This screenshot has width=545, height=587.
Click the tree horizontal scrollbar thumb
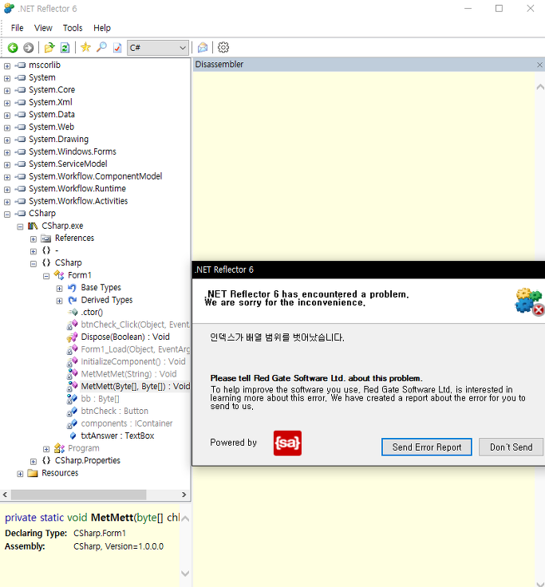78,494
